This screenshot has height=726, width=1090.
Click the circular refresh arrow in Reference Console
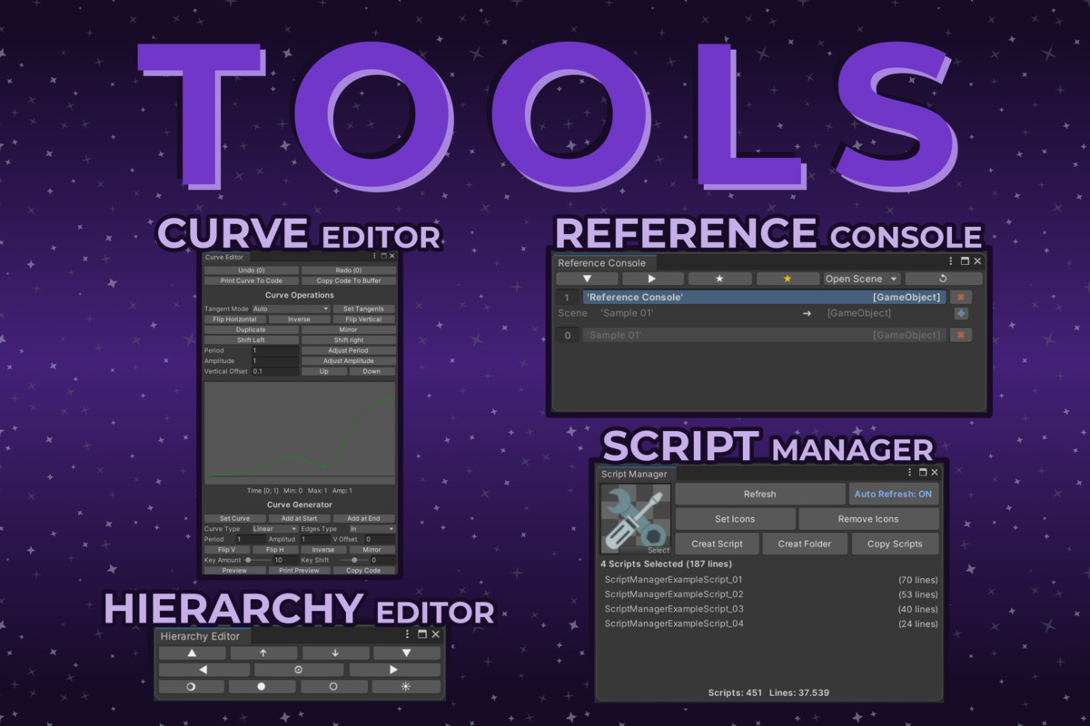943,279
